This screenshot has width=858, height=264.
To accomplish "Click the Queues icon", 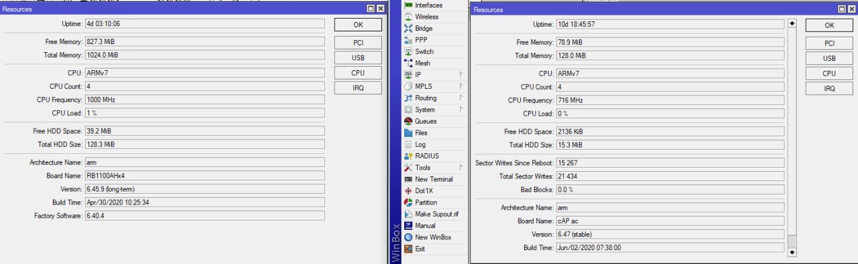I will [409, 121].
